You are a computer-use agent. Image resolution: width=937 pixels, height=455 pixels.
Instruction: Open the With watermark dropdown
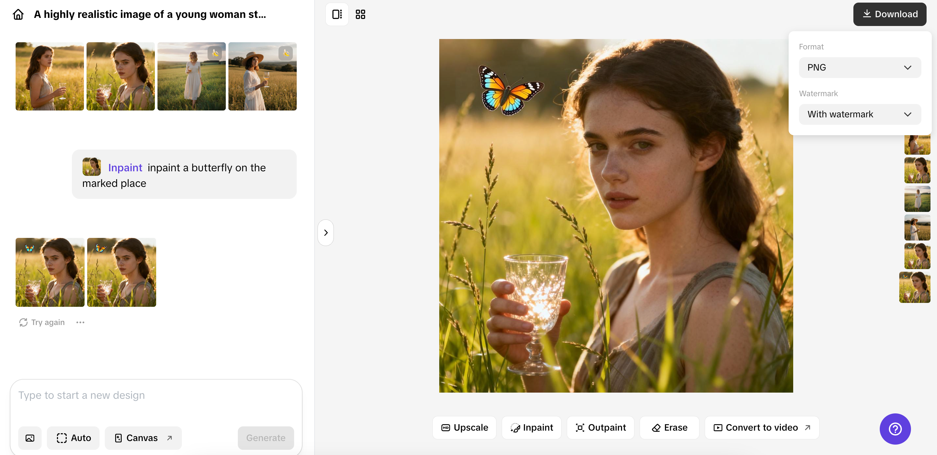click(860, 114)
